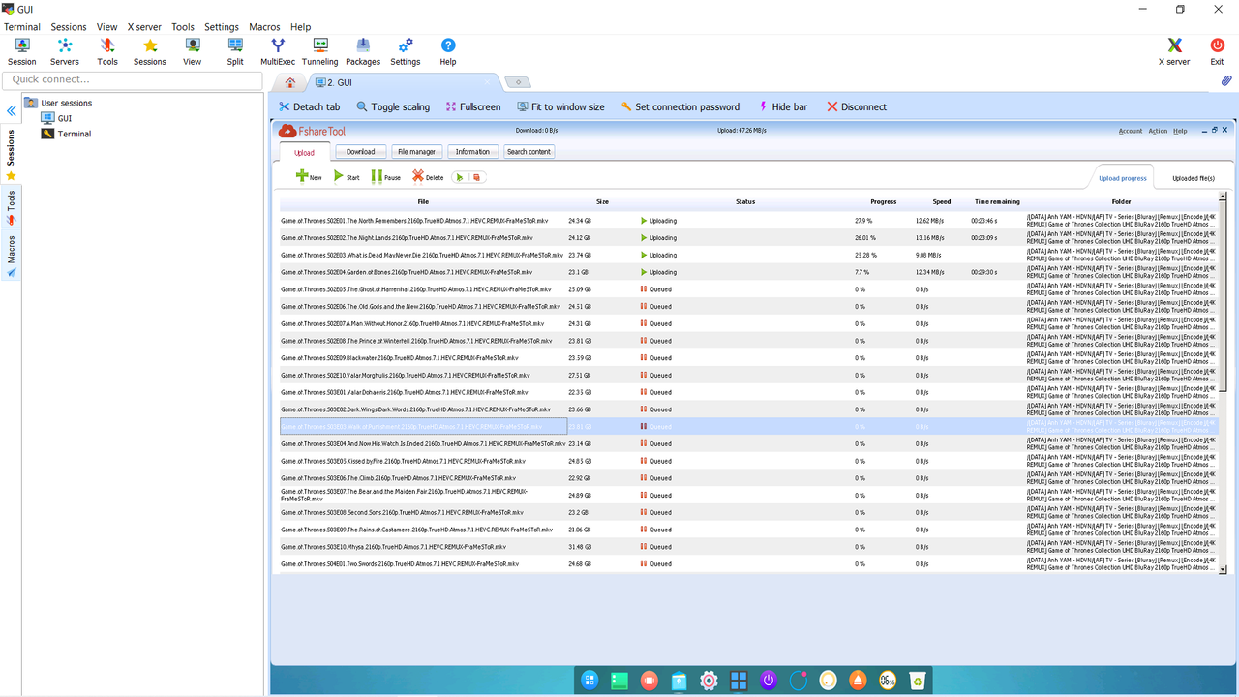Click the Split toolbar icon
This screenshot has height=697, width=1239.
235,52
